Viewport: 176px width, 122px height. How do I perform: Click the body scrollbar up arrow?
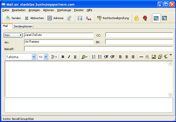170,64
